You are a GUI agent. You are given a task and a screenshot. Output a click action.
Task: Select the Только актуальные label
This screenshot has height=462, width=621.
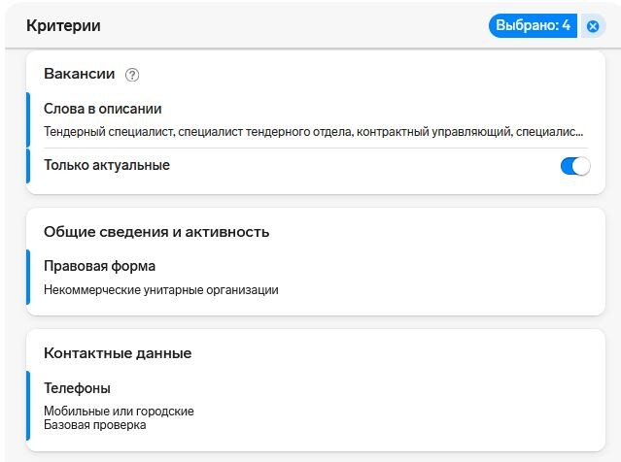107,165
